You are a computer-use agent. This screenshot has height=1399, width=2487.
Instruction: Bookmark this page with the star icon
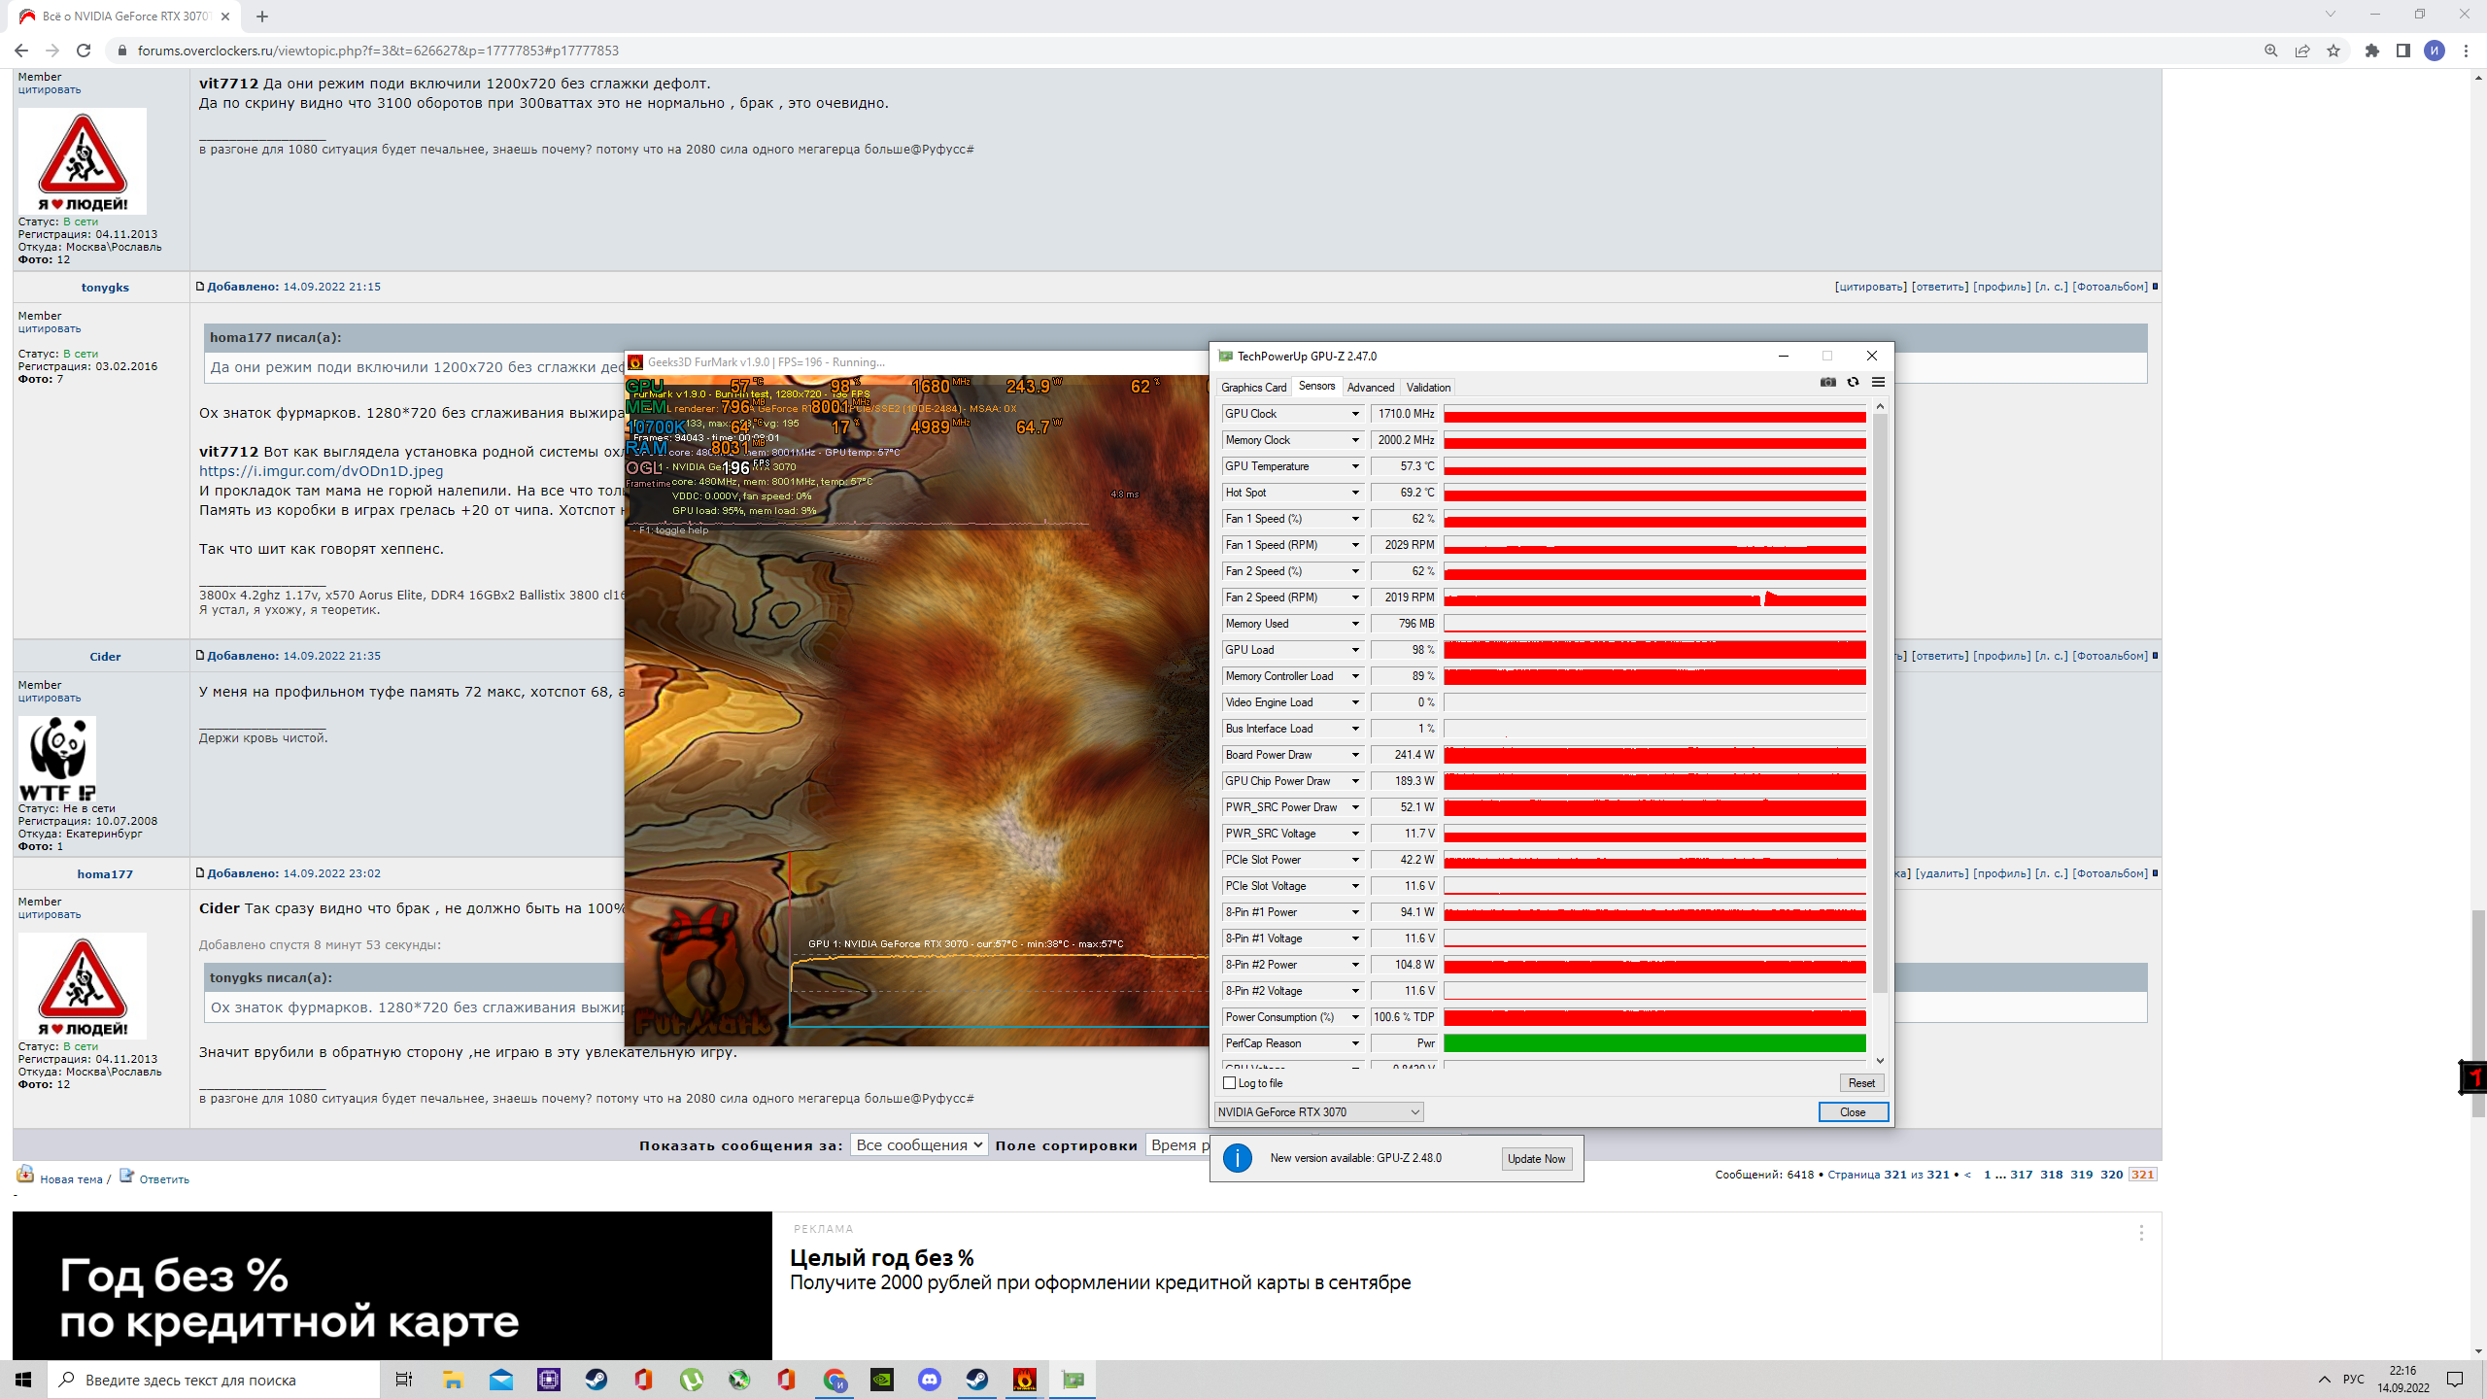[x=2333, y=51]
